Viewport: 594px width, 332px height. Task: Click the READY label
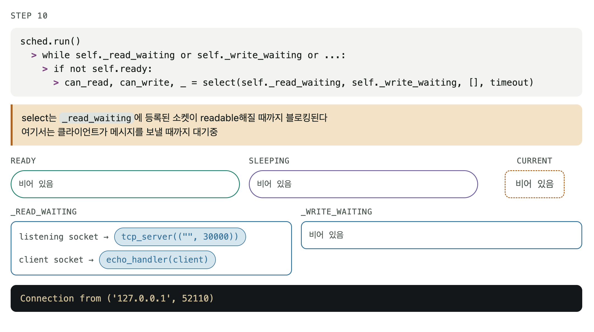tap(23, 161)
